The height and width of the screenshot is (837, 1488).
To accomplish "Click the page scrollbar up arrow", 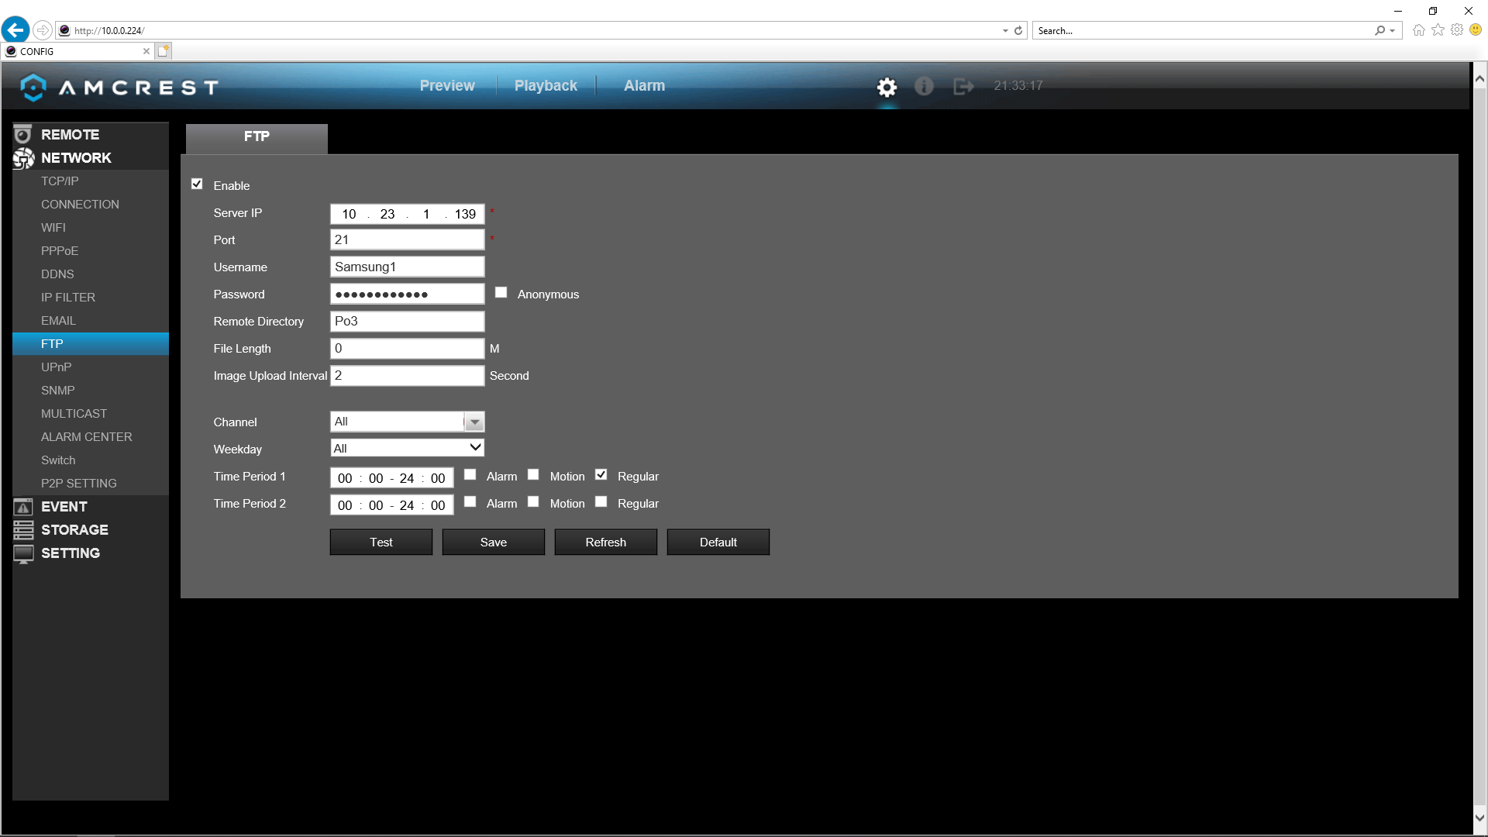I will 1480,78.
